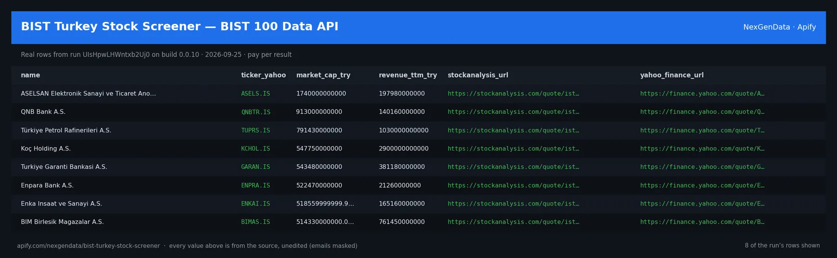This screenshot has height=258, width=837.
Task: Click the yahoo_finance_url column header
Action: 671,75
